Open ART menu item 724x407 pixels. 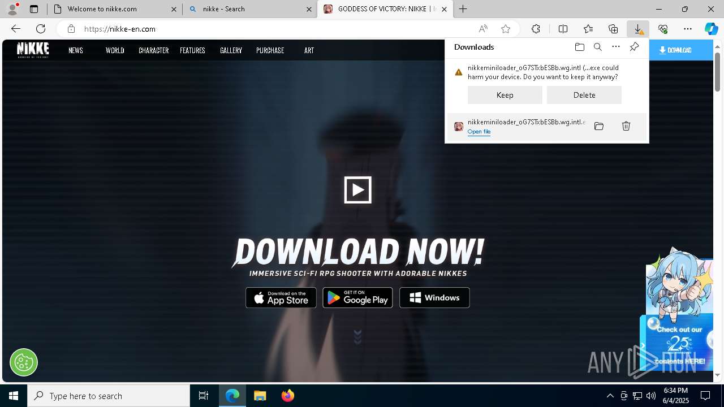point(309,50)
